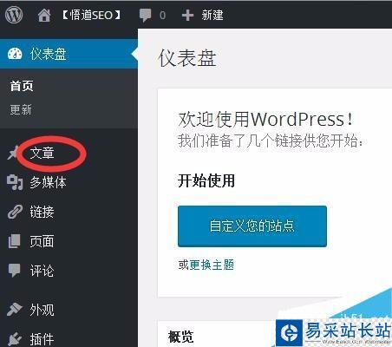This screenshot has width=392, height=347.
Task: Click the media icon beside 多媒体
Action: tap(15, 183)
